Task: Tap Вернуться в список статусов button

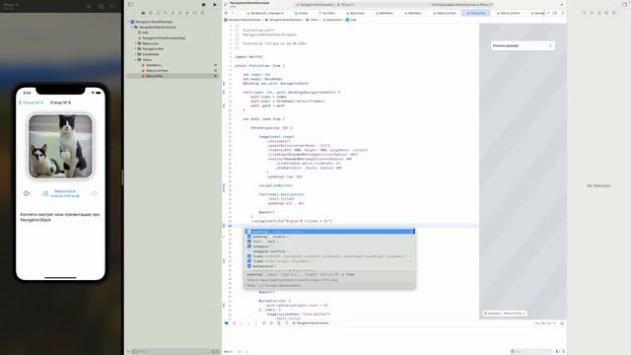Action: coord(61,193)
